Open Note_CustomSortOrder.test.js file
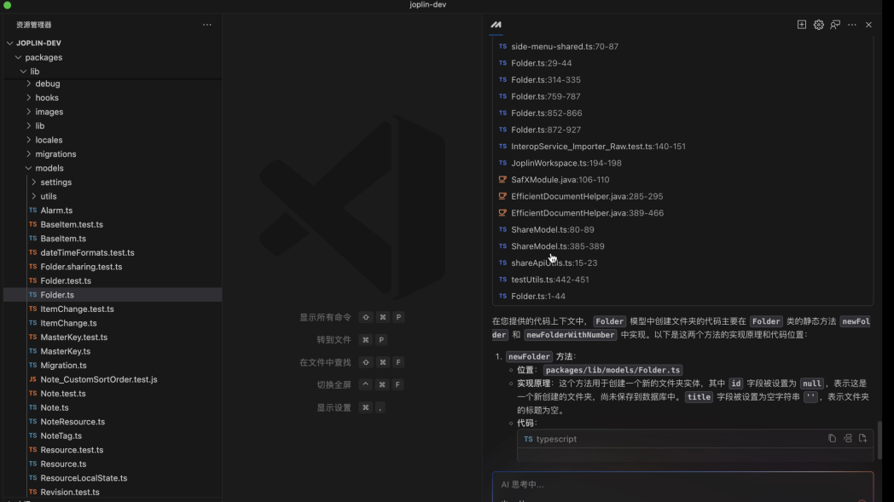The width and height of the screenshot is (894, 502). [98, 379]
